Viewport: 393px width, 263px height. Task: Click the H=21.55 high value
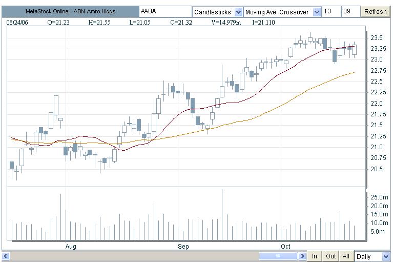[x=99, y=23]
